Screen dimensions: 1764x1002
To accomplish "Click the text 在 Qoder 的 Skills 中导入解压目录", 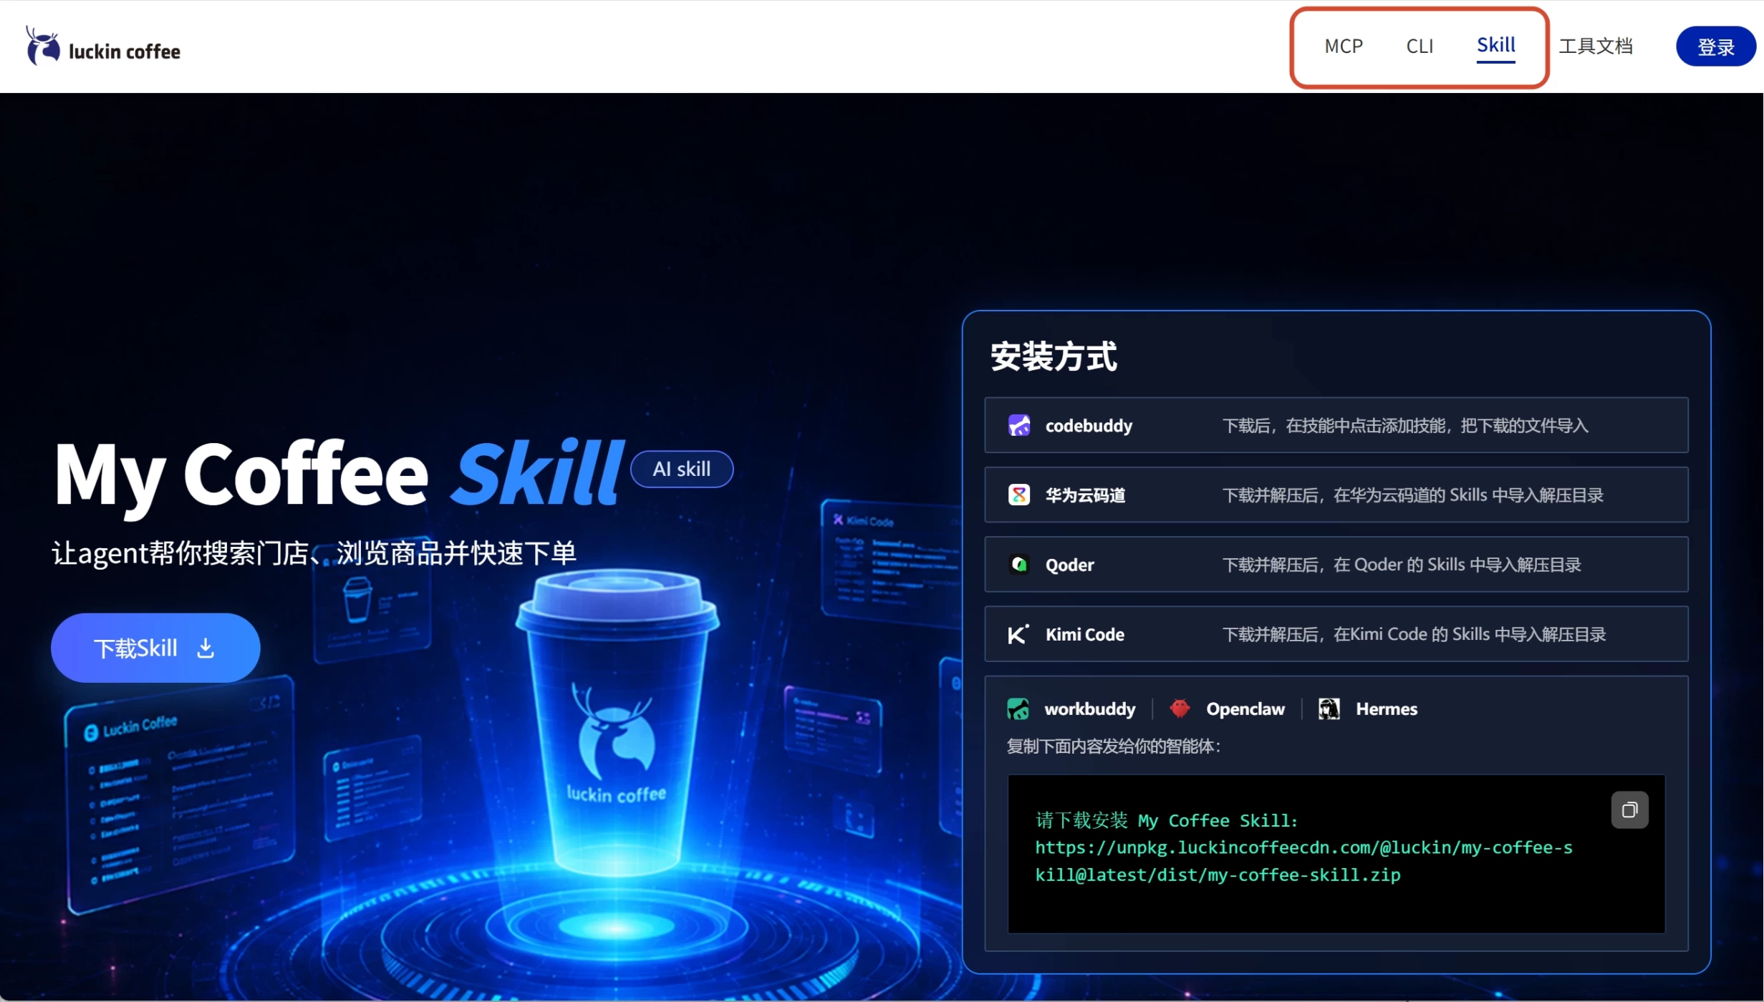I will tap(1457, 565).
